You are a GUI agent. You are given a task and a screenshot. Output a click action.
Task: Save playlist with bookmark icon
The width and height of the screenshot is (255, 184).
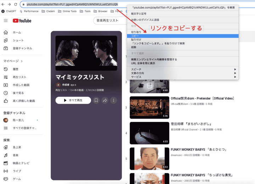96,100
